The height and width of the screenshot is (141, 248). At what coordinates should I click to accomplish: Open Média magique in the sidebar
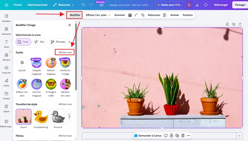click(7, 123)
